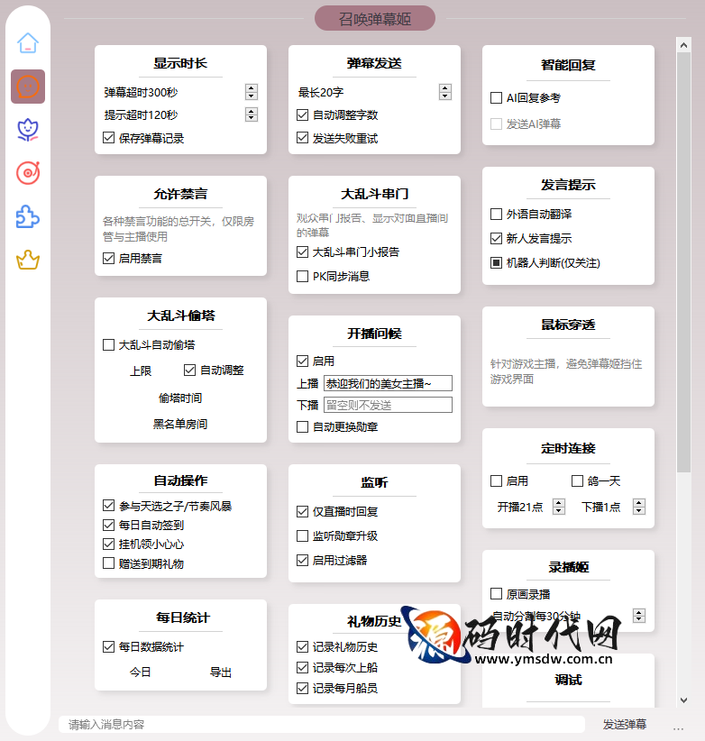Open the gold crown sidebar icon
The width and height of the screenshot is (705, 741).
pos(28,261)
